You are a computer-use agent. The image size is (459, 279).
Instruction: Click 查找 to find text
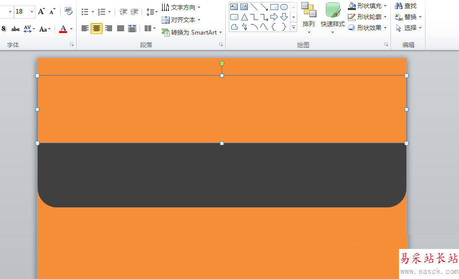click(x=406, y=6)
